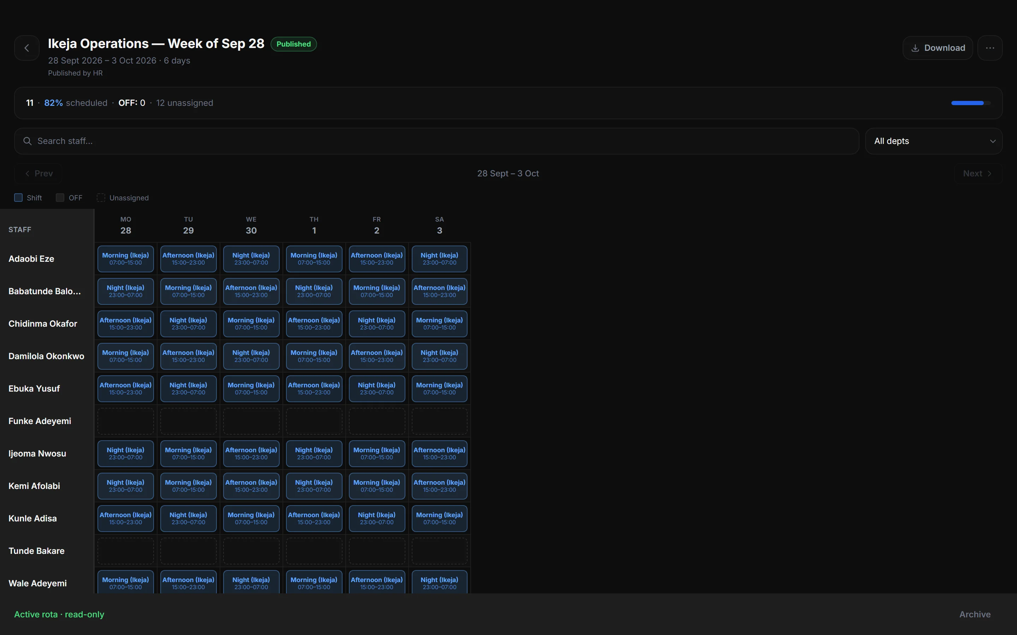Select the SA 3 column header
The image size is (1017, 635).
coord(439,225)
